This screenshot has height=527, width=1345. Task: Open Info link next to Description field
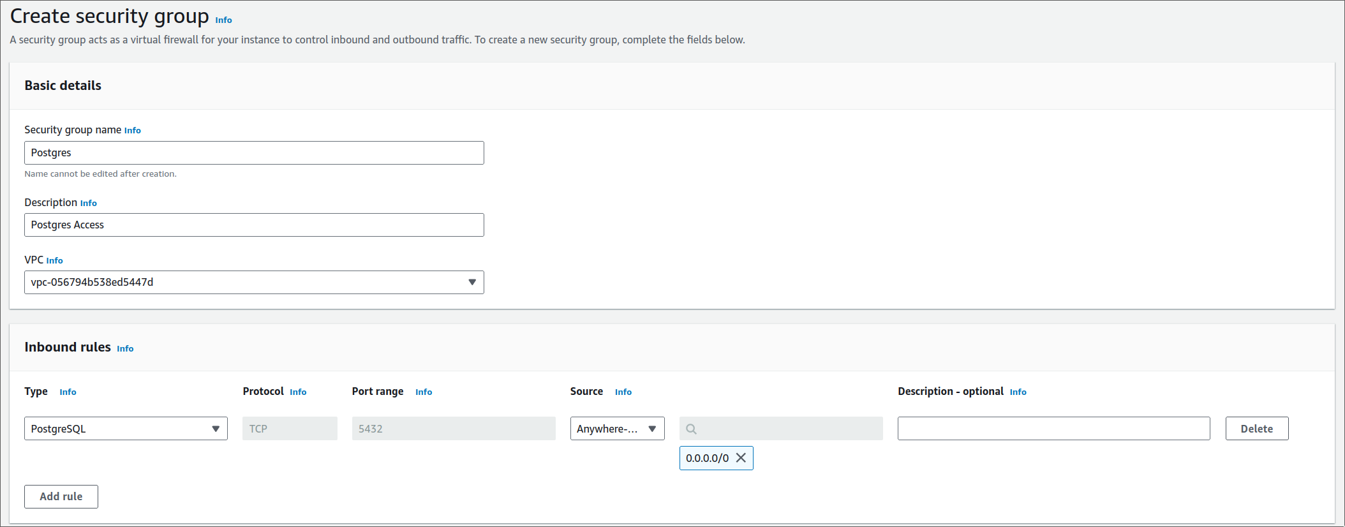point(89,203)
